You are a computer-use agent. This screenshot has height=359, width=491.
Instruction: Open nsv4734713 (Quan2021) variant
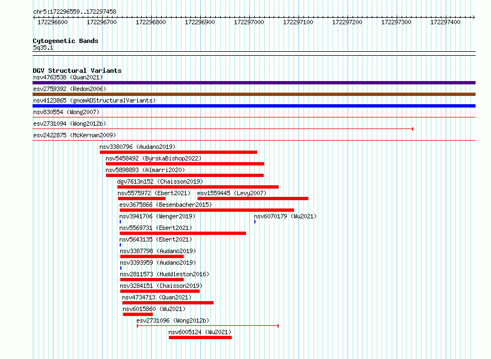[x=157, y=297]
